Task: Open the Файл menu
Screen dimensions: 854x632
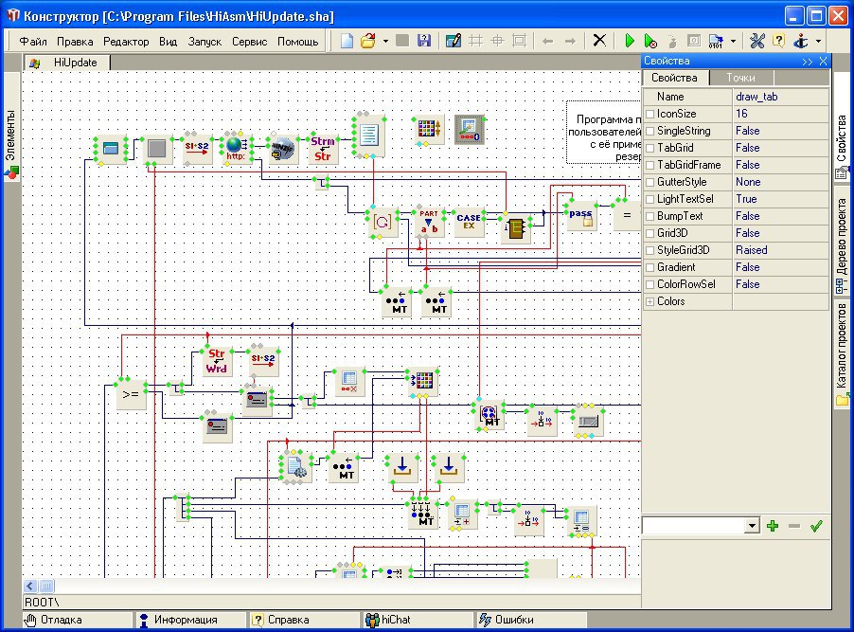Action: [x=33, y=42]
